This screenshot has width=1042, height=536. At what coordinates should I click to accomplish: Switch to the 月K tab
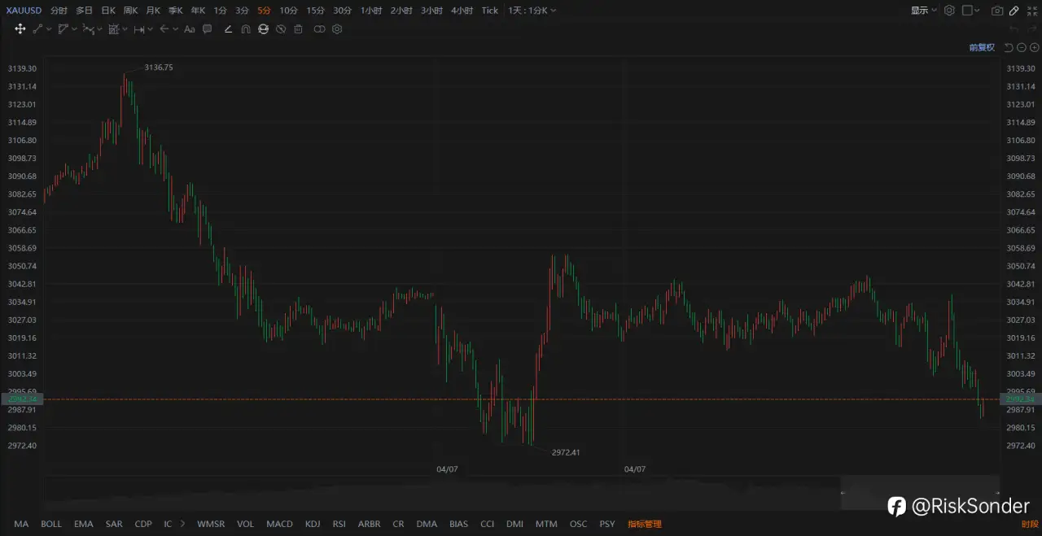[x=153, y=11]
